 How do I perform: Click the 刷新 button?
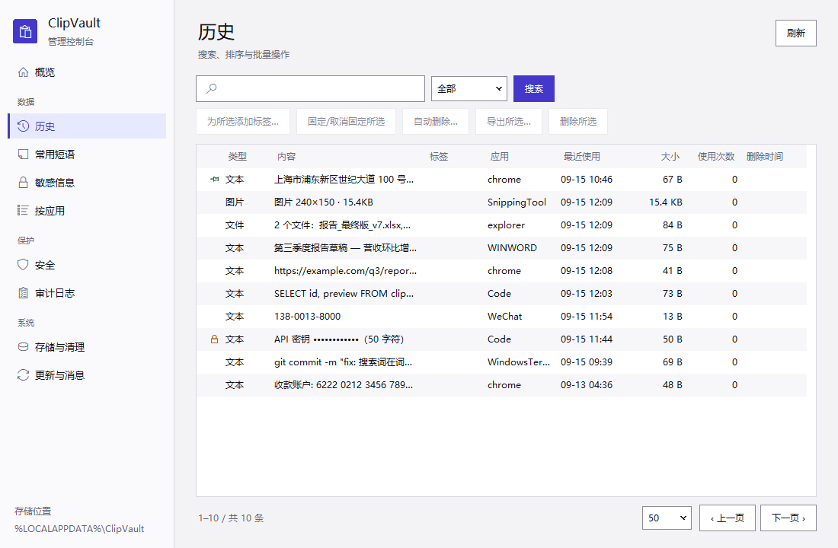click(796, 33)
